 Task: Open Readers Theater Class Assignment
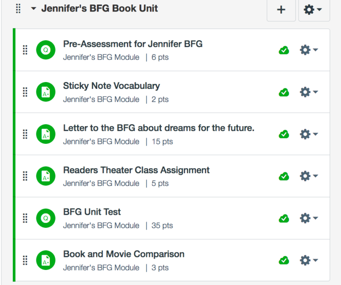(x=136, y=170)
